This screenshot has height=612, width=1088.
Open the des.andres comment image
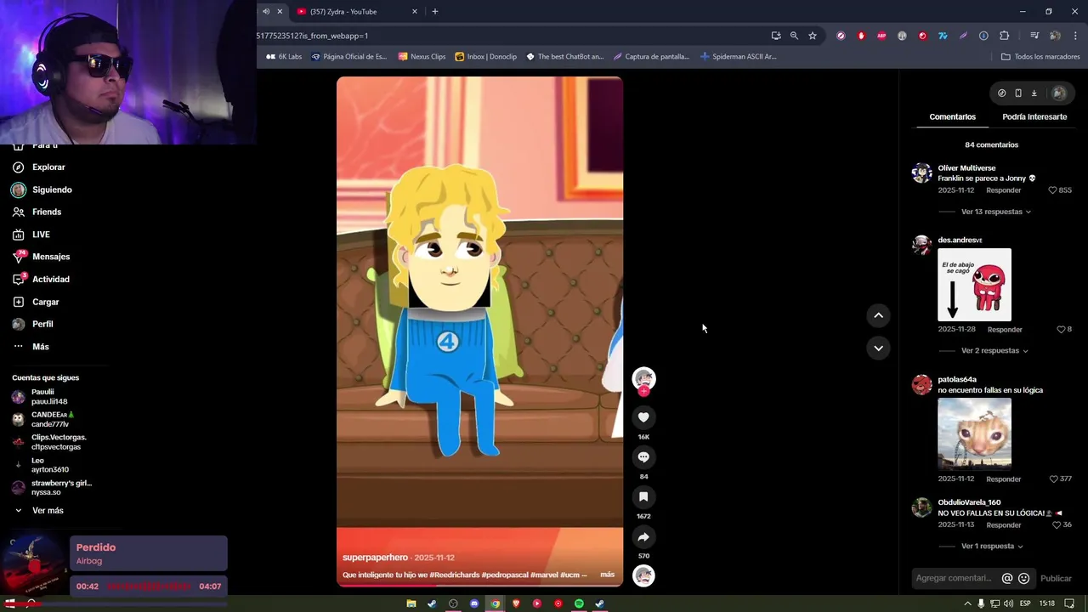coord(974,285)
